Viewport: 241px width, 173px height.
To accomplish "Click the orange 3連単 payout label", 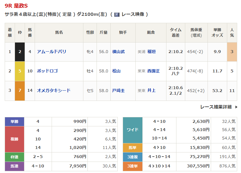I will [132, 166].
